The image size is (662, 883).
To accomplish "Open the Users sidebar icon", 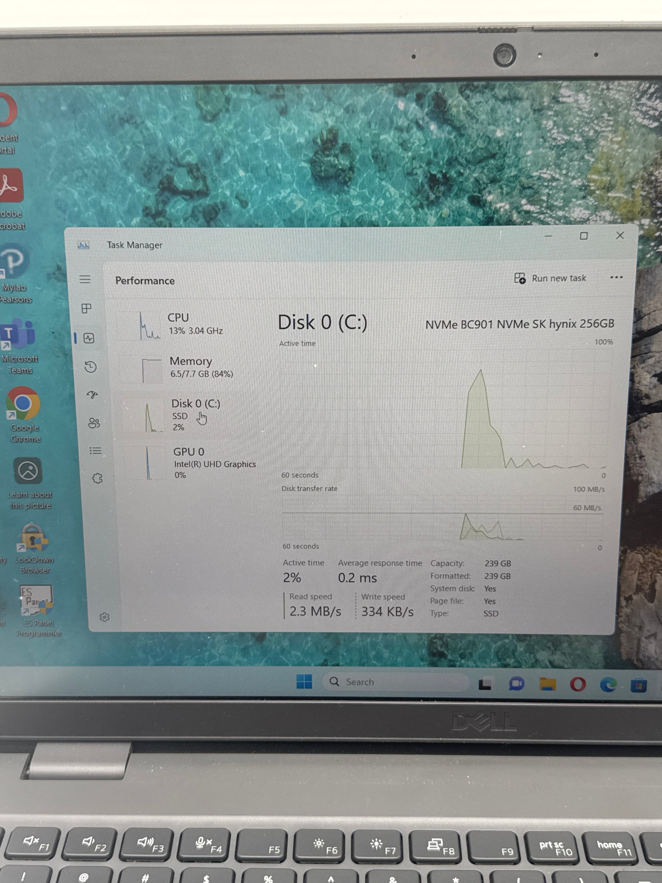I will (94, 423).
